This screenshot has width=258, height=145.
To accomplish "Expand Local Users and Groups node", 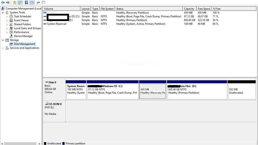I will coord(7,28).
